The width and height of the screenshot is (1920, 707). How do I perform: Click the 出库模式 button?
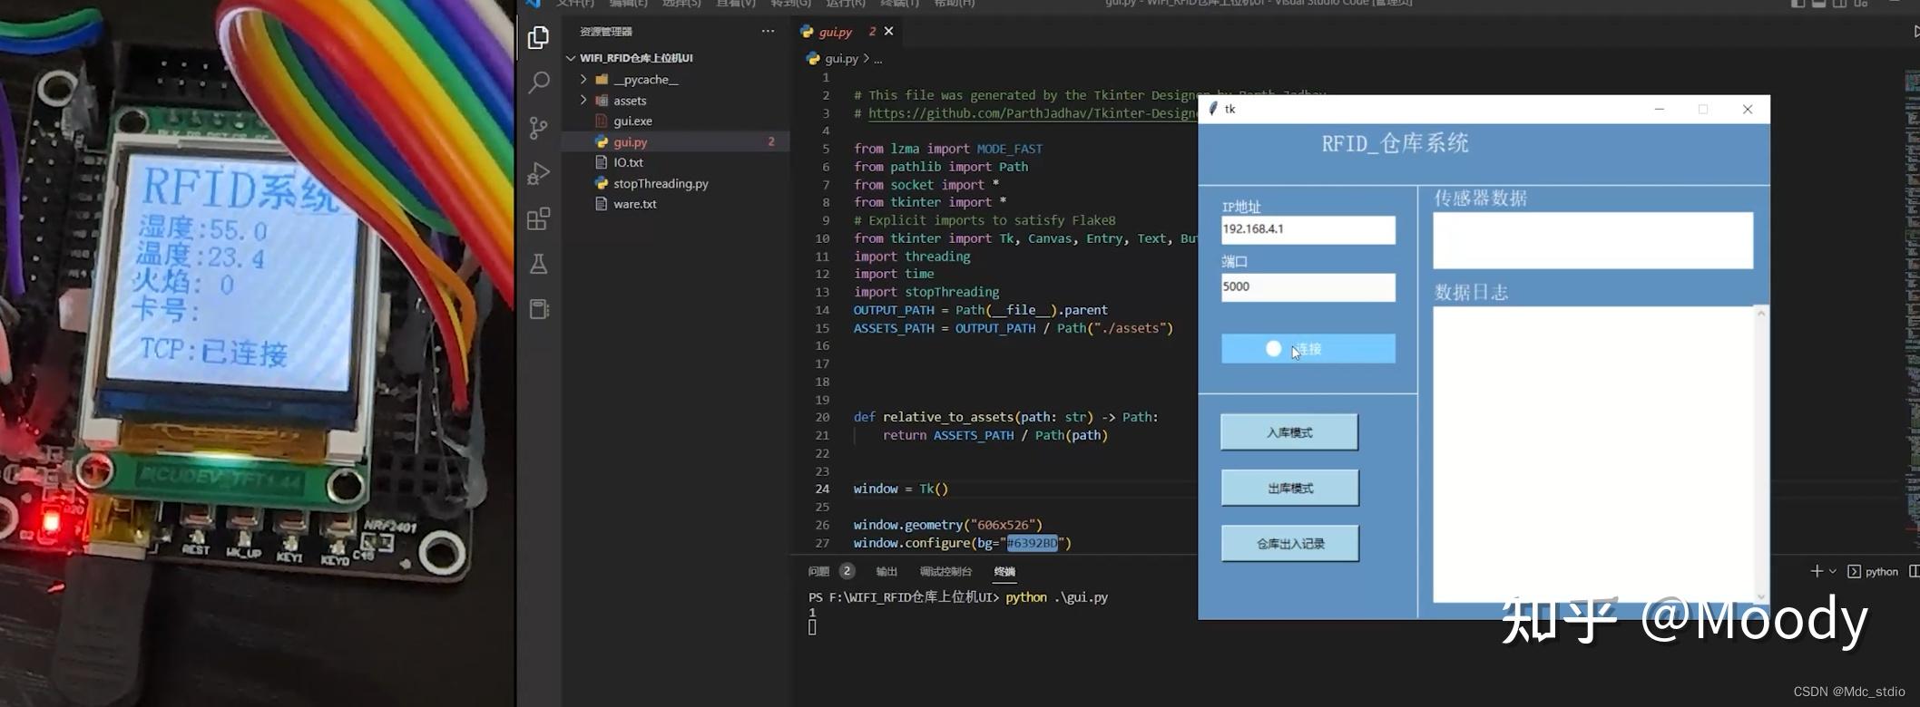tap(1289, 488)
